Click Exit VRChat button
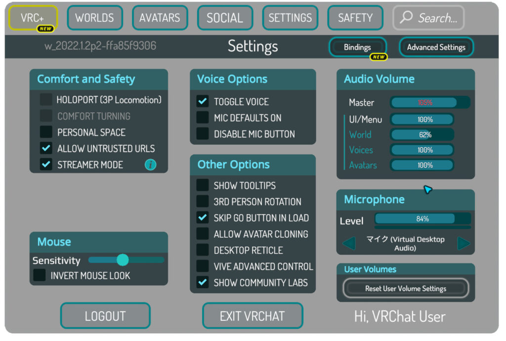Screen dimensions: 506x341 [253, 316]
